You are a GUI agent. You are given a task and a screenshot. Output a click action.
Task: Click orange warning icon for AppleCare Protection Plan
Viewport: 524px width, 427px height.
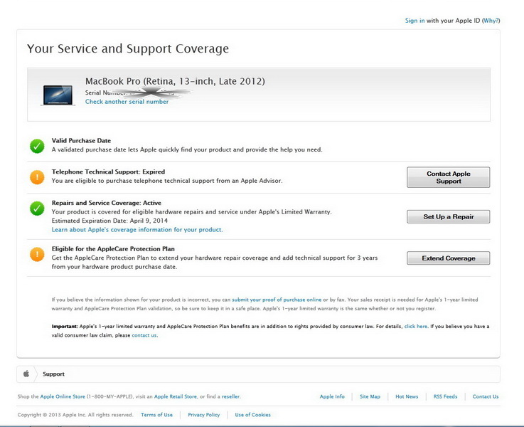point(37,254)
